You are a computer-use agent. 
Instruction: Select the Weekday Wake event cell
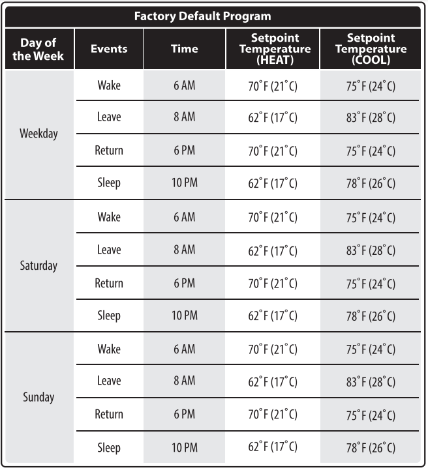point(109,85)
